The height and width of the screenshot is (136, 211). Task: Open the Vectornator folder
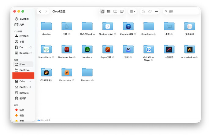tap(67, 72)
